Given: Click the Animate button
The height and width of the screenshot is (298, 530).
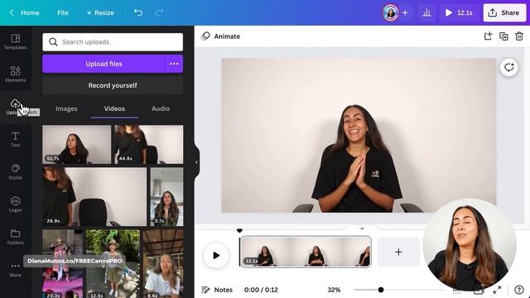Looking at the screenshot, I should click(220, 36).
